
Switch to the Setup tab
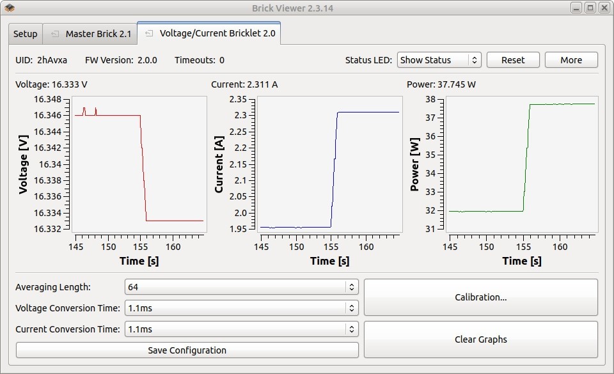coord(26,34)
